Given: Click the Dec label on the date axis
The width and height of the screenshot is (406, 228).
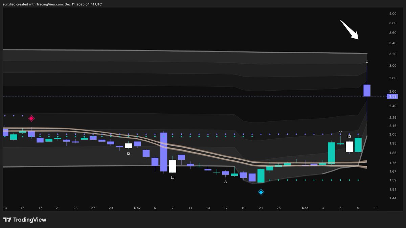Looking at the screenshot, I should pos(305,208).
